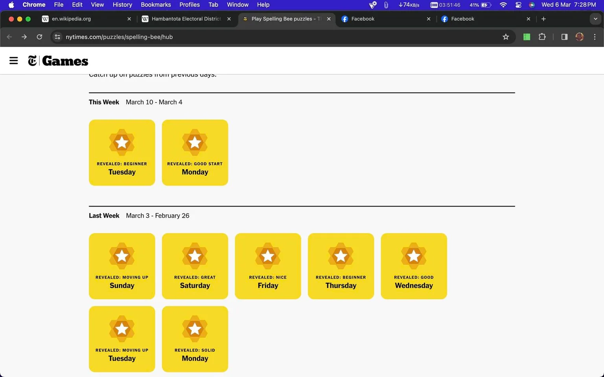Open the NYT Games hamburger menu
The image size is (604, 377).
pyautogui.click(x=13, y=60)
